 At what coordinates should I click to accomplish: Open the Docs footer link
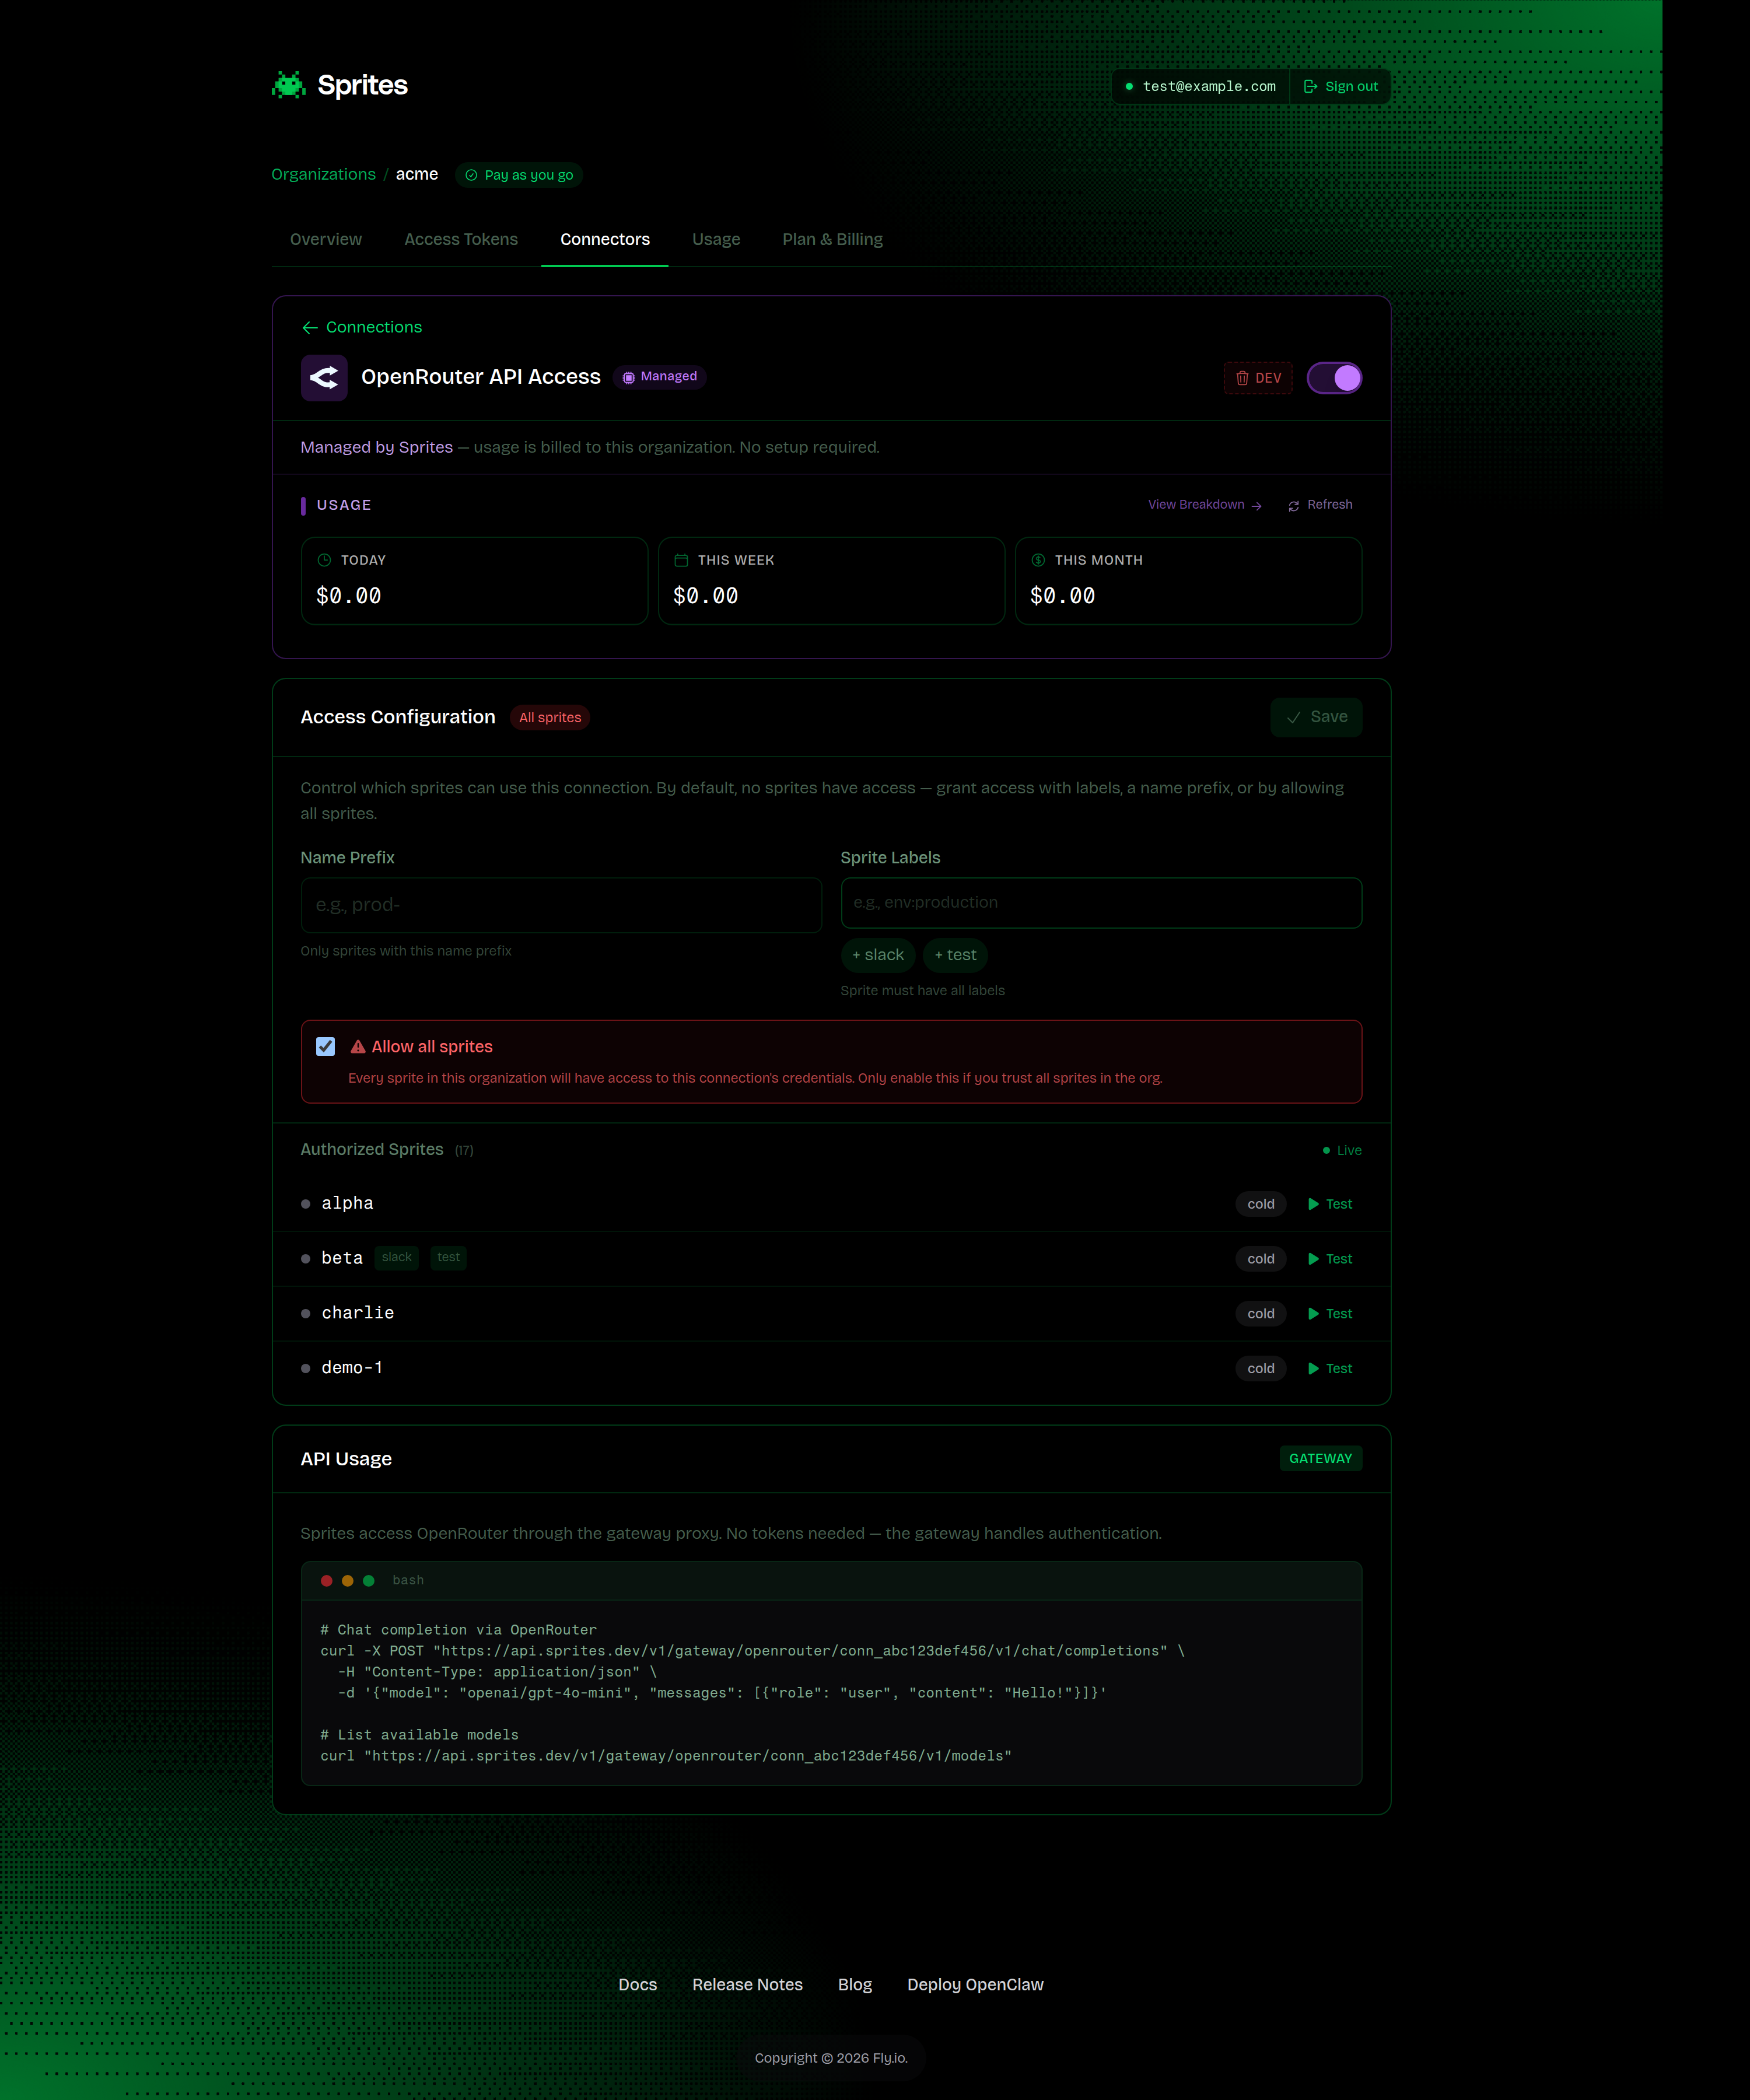click(x=638, y=1985)
